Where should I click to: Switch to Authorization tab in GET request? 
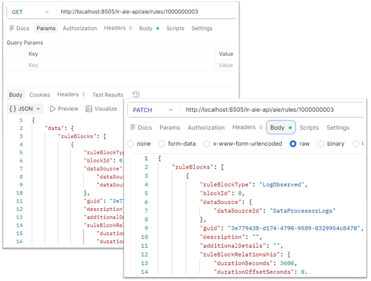click(80, 28)
